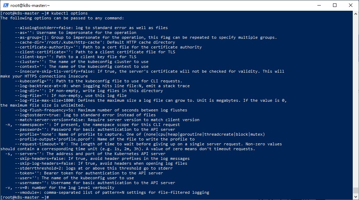The height and width of the screenshot is (200, 359).
Task: Click the scrollbar down arrow
Action: point(356,197)
